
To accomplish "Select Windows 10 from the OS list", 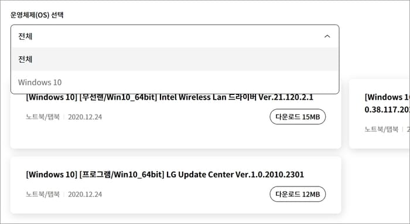I will pos(175,82).
